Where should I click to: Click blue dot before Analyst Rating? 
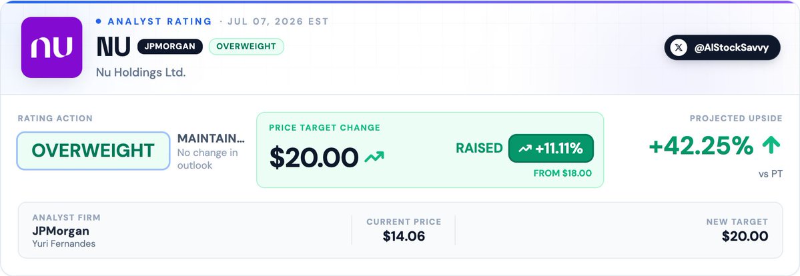[99, 21]
